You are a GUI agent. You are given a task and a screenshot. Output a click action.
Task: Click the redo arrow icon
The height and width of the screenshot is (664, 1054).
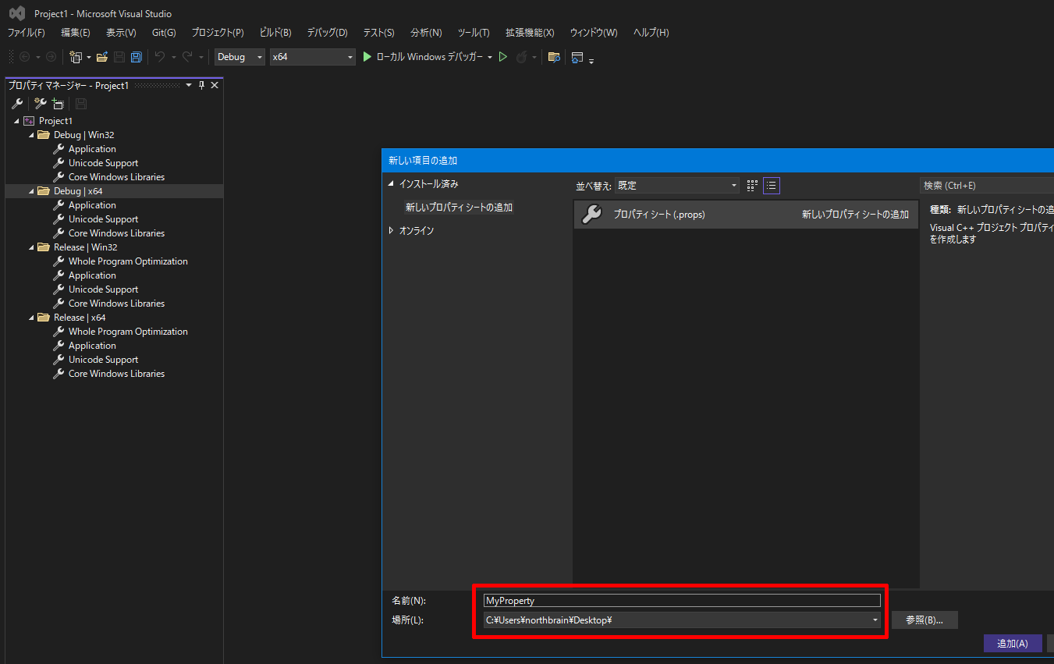tap(187, 57)
